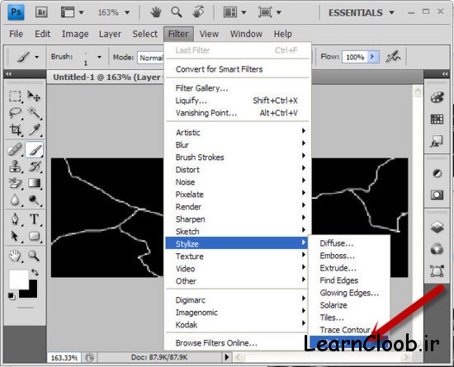Open the File menu
The height and width of the screenshot is (367, 454).
[x=16, y=34]
